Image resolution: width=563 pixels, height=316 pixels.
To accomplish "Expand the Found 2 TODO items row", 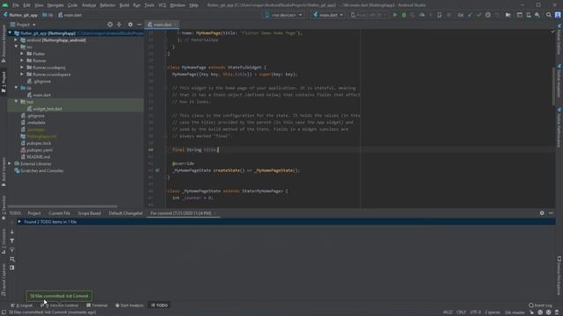I will 19,222.
